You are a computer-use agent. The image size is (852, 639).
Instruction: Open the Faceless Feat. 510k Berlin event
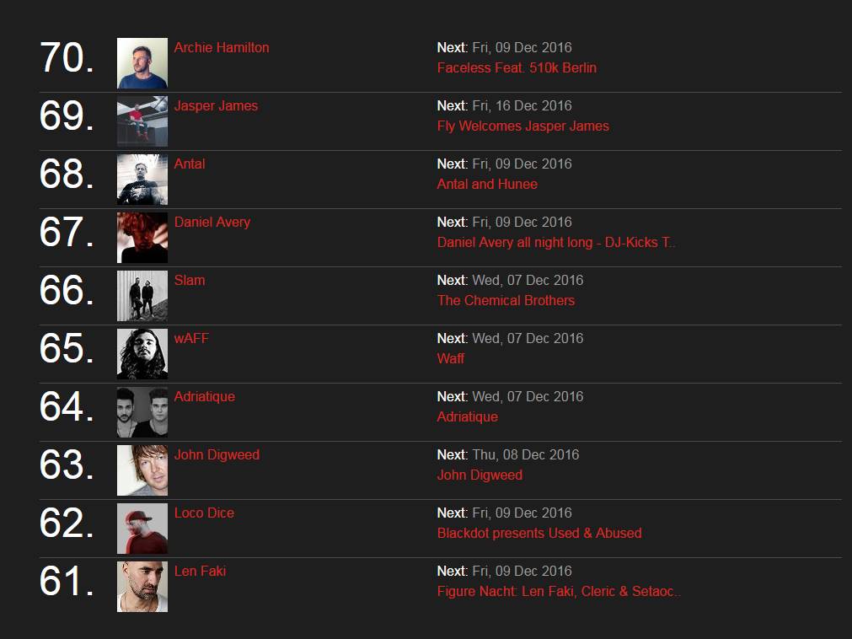(x=517, y=68)
